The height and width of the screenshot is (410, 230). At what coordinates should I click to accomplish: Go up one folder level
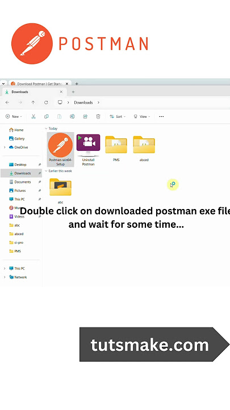click(x=33, y=102)
